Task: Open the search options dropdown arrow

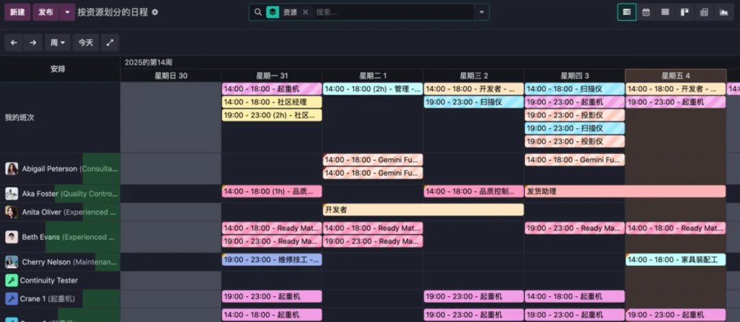Action: coord(482,12)
